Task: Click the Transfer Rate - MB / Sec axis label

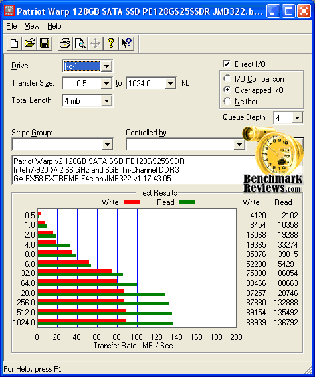Action: (x=133, y=346)
